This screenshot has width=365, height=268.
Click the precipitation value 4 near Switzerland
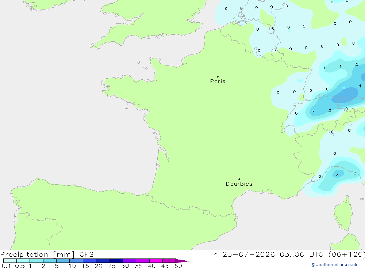tap(343, 88)
